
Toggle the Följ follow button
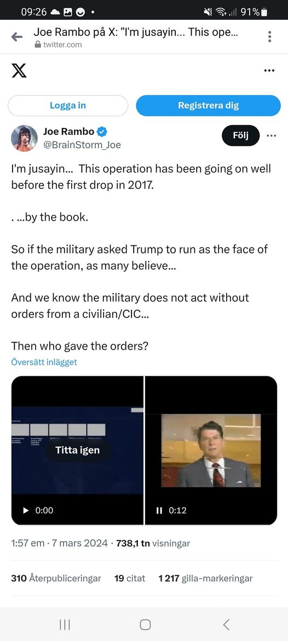coord(241,136)
